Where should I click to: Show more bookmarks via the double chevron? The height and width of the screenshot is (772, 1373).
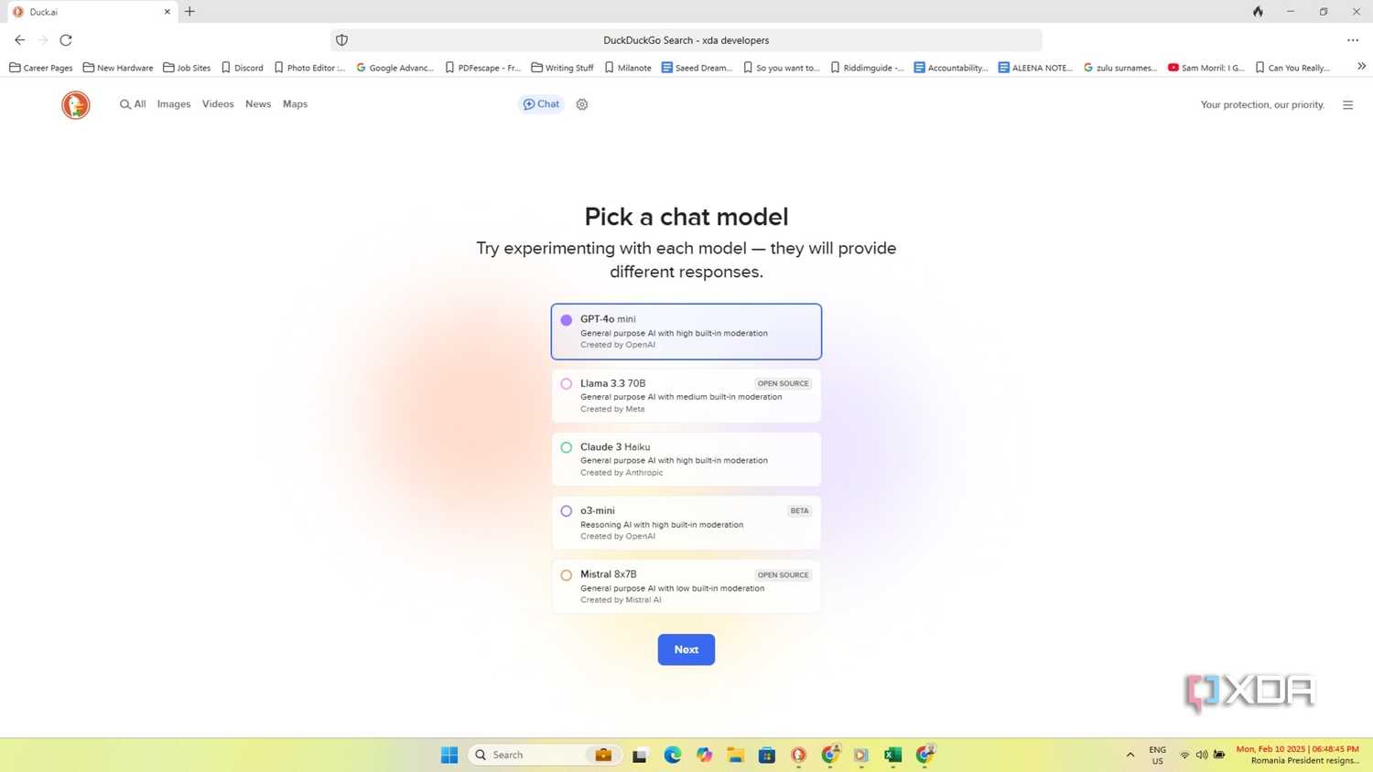[1361, 67]
